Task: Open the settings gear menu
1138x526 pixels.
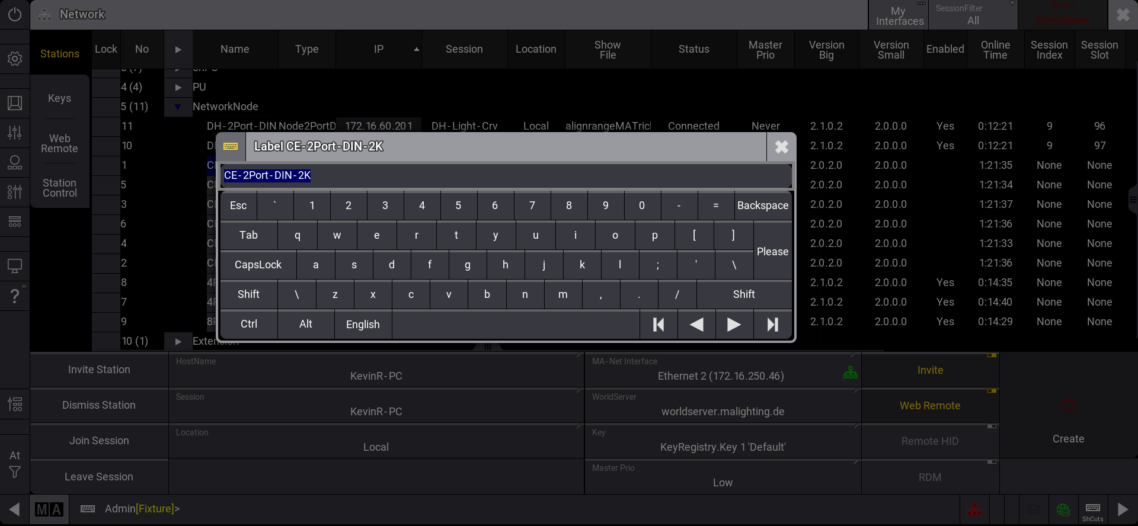Action: coord(15,59)
